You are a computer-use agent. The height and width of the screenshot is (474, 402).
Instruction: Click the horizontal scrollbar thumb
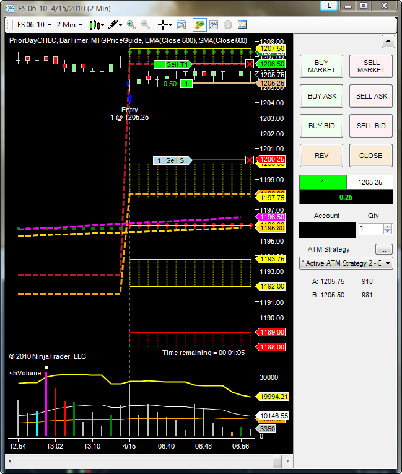point(277,462)
